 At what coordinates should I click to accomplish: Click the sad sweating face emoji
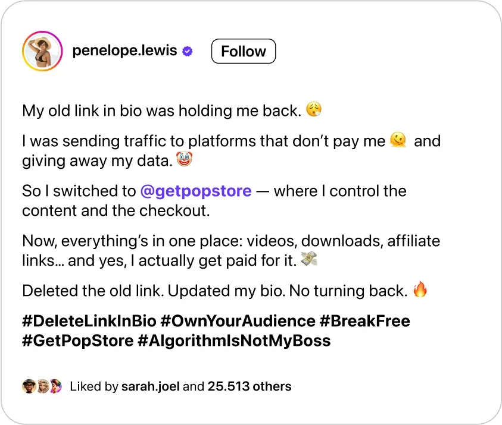pyautogui.click(x=314, y=109)
